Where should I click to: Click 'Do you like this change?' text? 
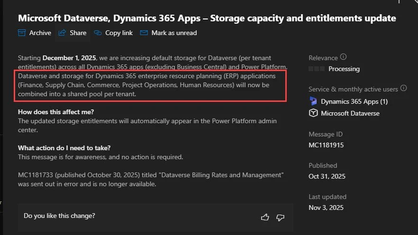point(59,216)
